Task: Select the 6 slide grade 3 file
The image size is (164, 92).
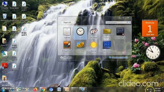Action: (x=14, y=68)
